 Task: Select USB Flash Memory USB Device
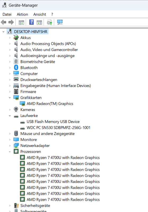tap(53, 122)
